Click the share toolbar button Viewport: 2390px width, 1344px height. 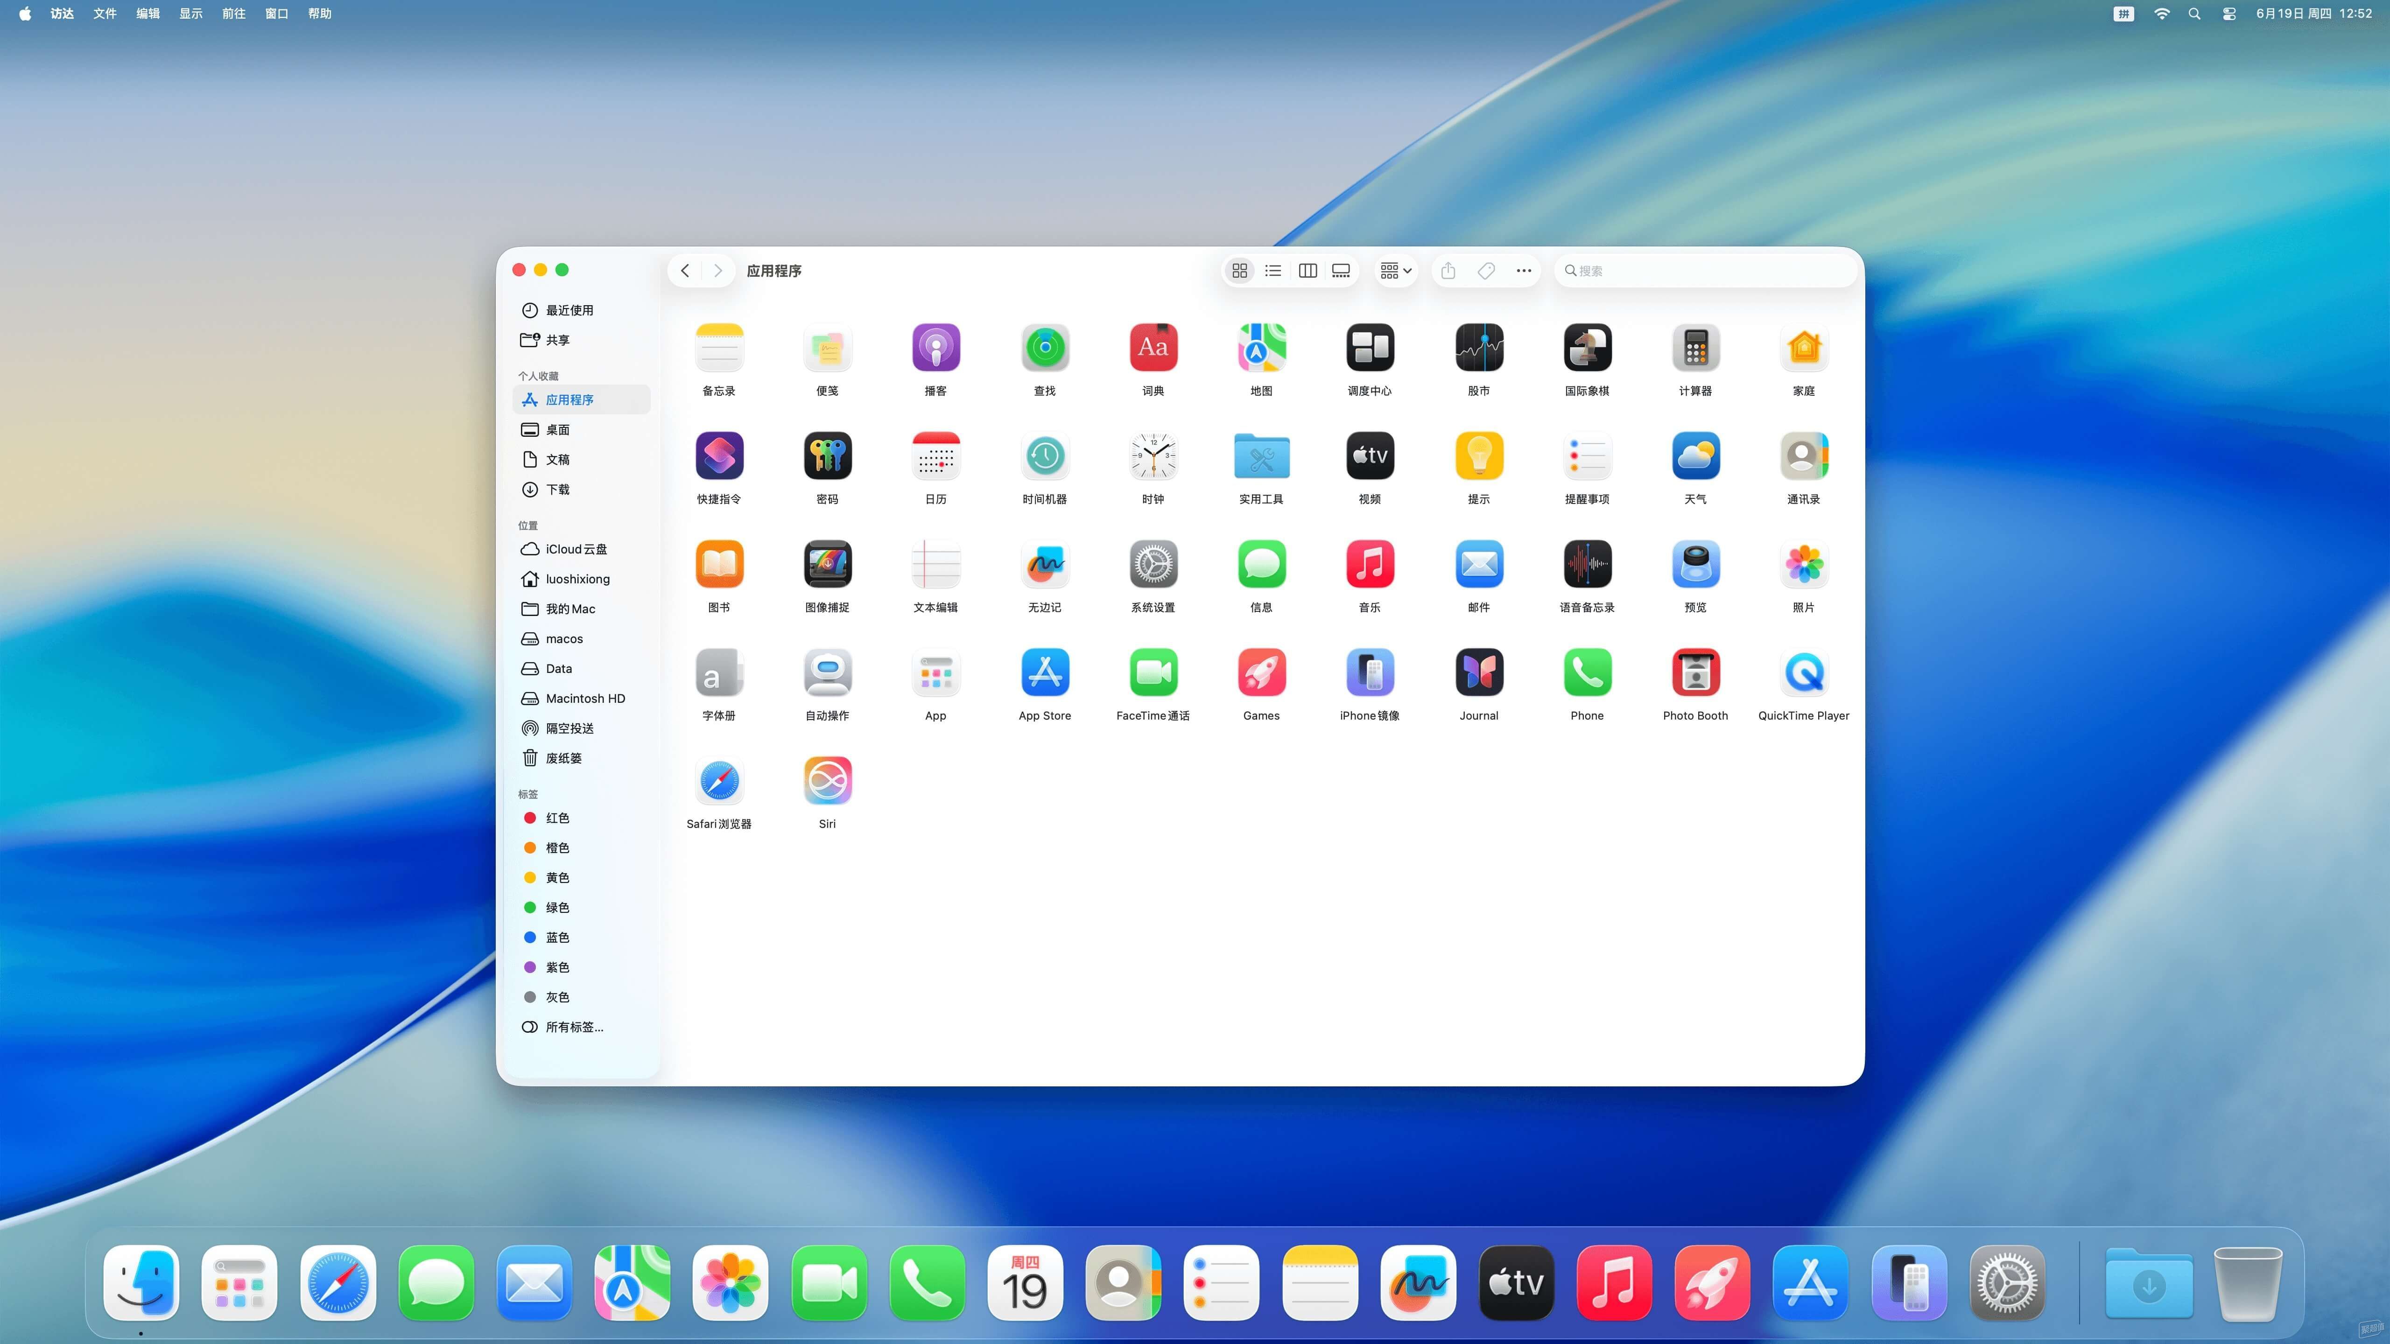pyautogui.click(x=1448, y=271)
